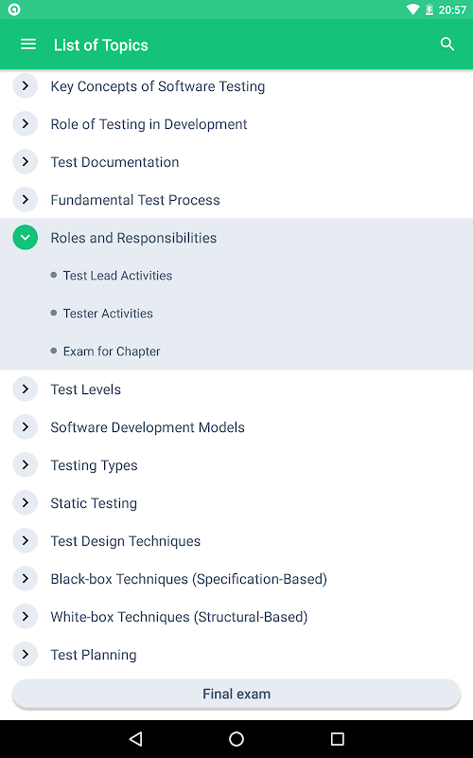
Task: Open the hamburger navigation menu
Action: [x=28, y=45]
